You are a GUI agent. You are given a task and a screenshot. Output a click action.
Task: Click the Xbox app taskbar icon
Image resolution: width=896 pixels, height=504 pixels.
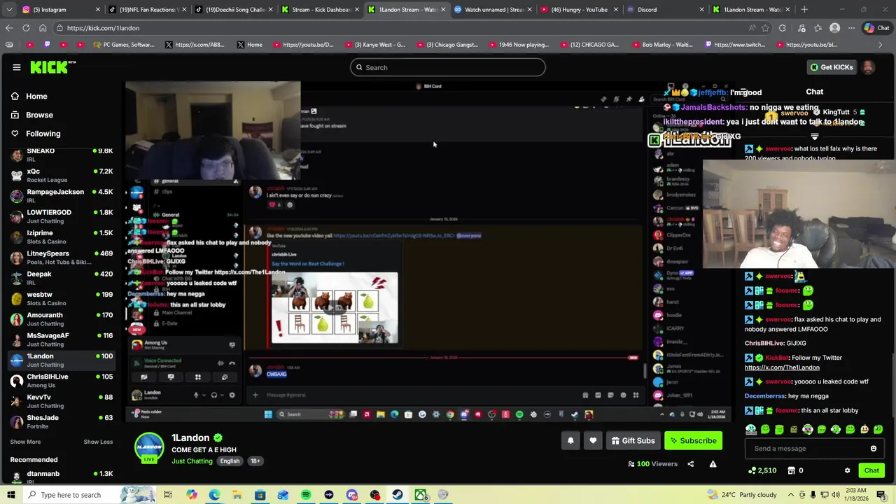pyautogui.click(x=421, y=495)
